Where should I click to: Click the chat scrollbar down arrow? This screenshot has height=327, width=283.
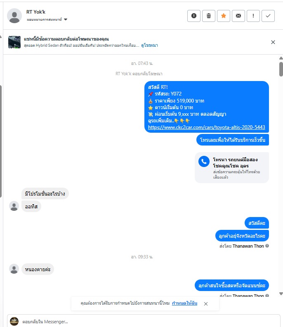click(281, 294)
